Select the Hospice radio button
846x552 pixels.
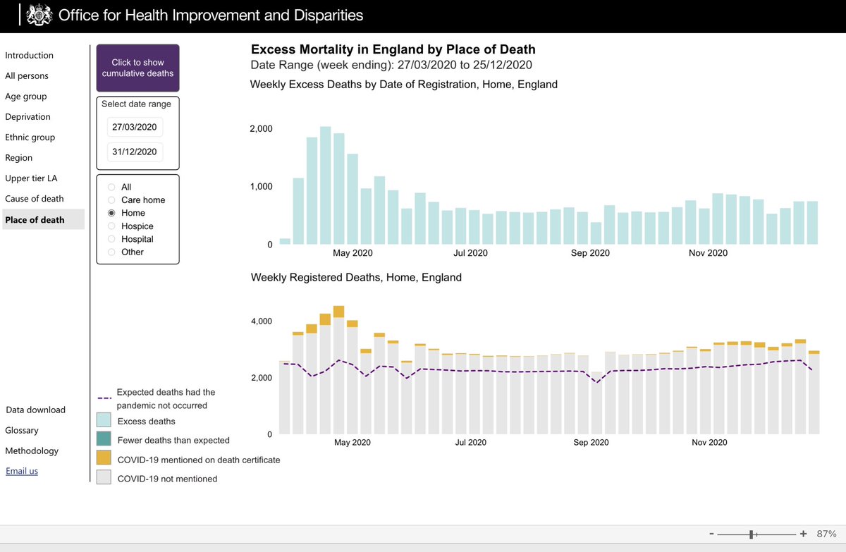pos(111,226)
